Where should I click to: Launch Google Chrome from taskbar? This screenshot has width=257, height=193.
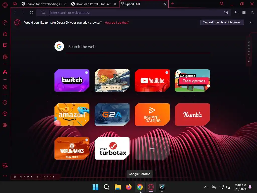140,187
